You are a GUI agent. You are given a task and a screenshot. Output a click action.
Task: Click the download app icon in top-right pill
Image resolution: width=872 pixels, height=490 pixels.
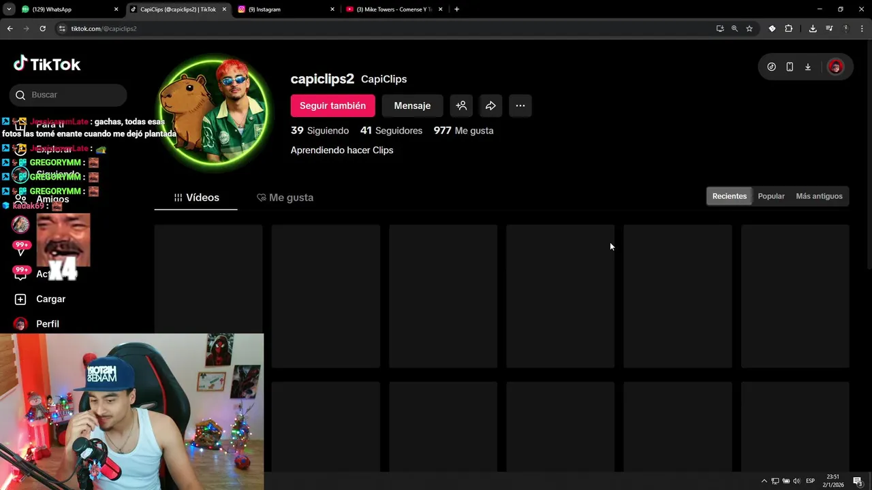[x=808, y=67]
